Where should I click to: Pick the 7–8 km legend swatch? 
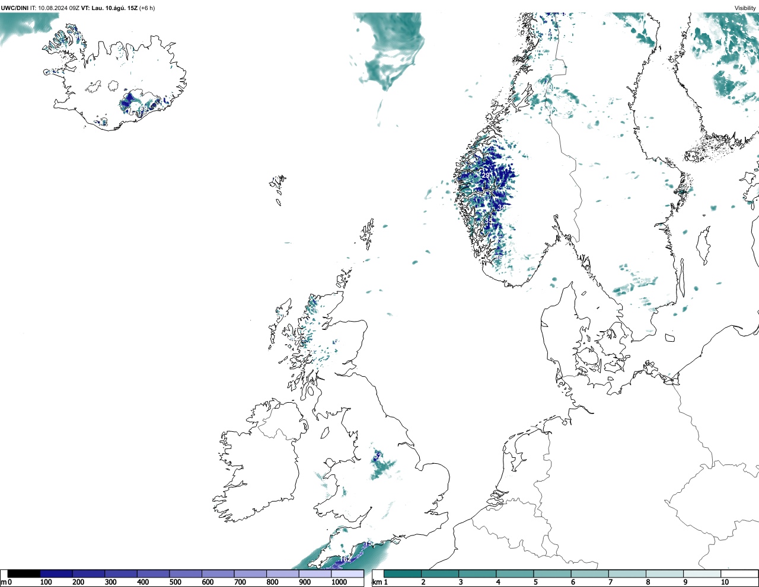[x=627, y=573]
